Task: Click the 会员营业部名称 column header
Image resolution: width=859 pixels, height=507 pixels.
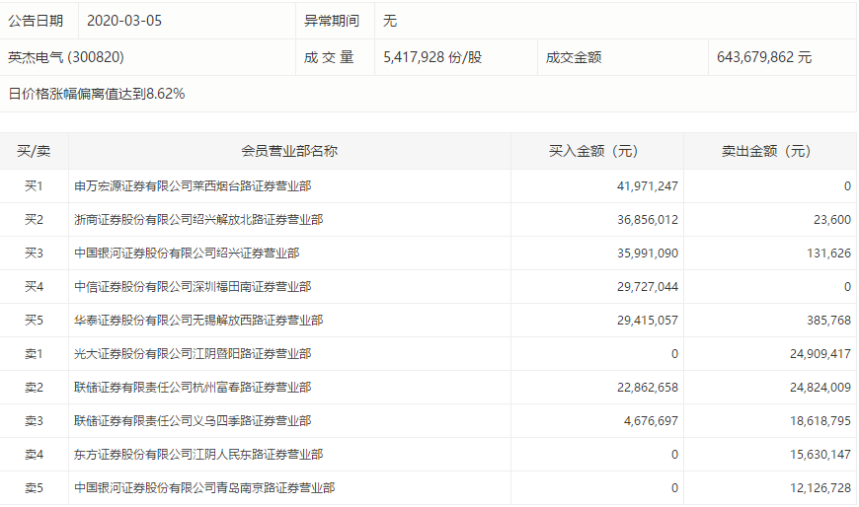Action: [289, 151]
